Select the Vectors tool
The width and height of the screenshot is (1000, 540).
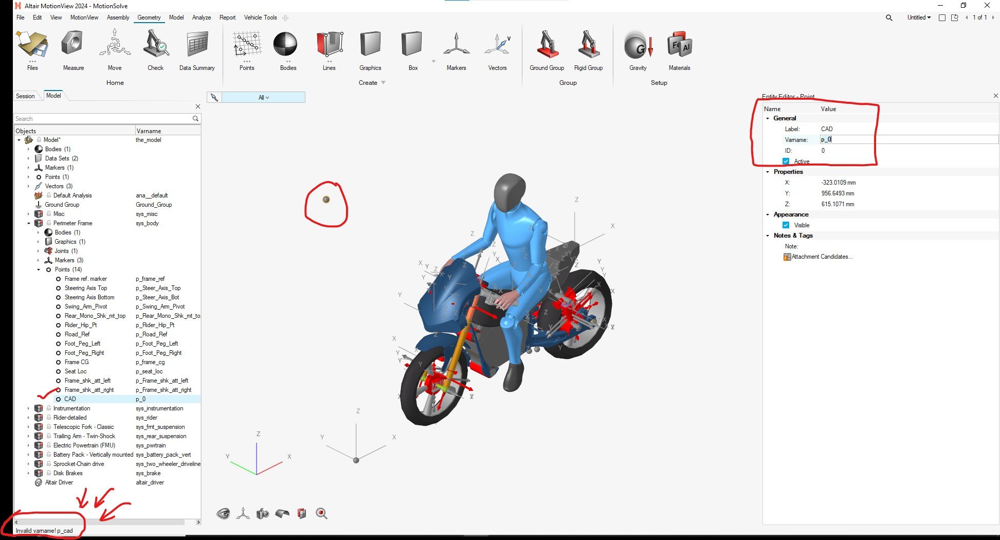pos(497,50)
